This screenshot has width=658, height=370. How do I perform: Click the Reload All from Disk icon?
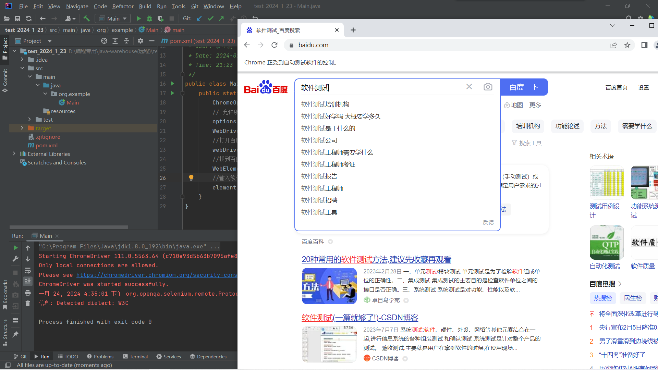coord(29,18)
